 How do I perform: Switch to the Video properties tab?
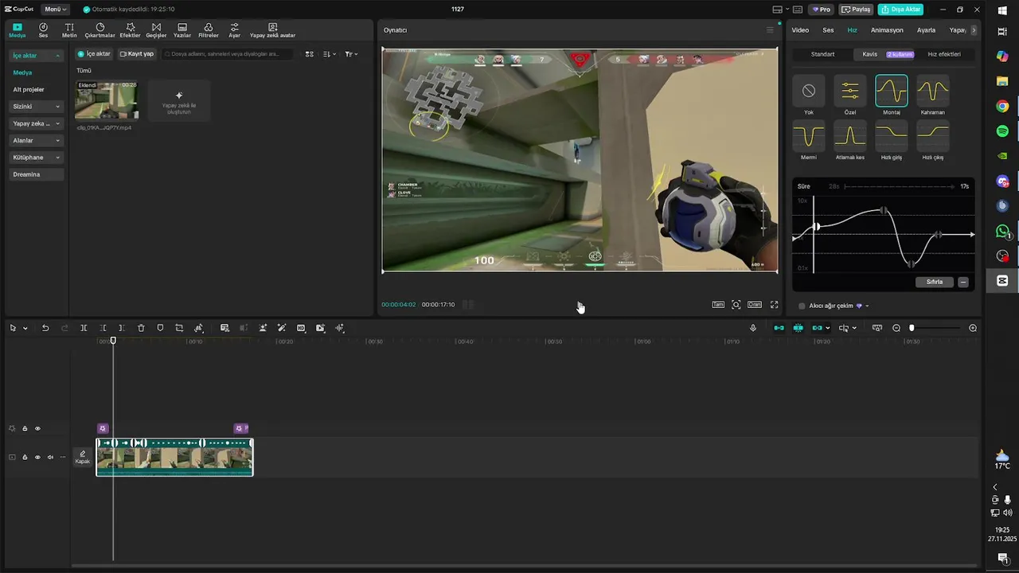800,30
